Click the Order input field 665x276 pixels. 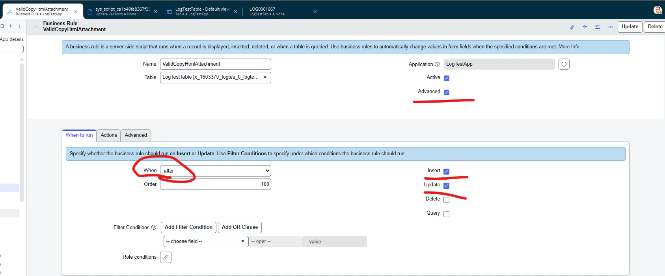[x=216, y=184]
